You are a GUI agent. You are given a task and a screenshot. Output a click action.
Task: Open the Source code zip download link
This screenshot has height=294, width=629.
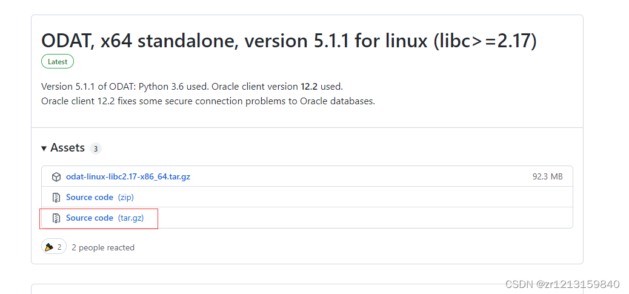point(90,198)
